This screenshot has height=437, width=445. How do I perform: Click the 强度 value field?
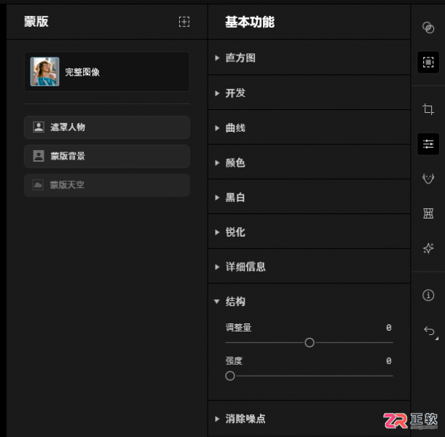pos(388,361)
